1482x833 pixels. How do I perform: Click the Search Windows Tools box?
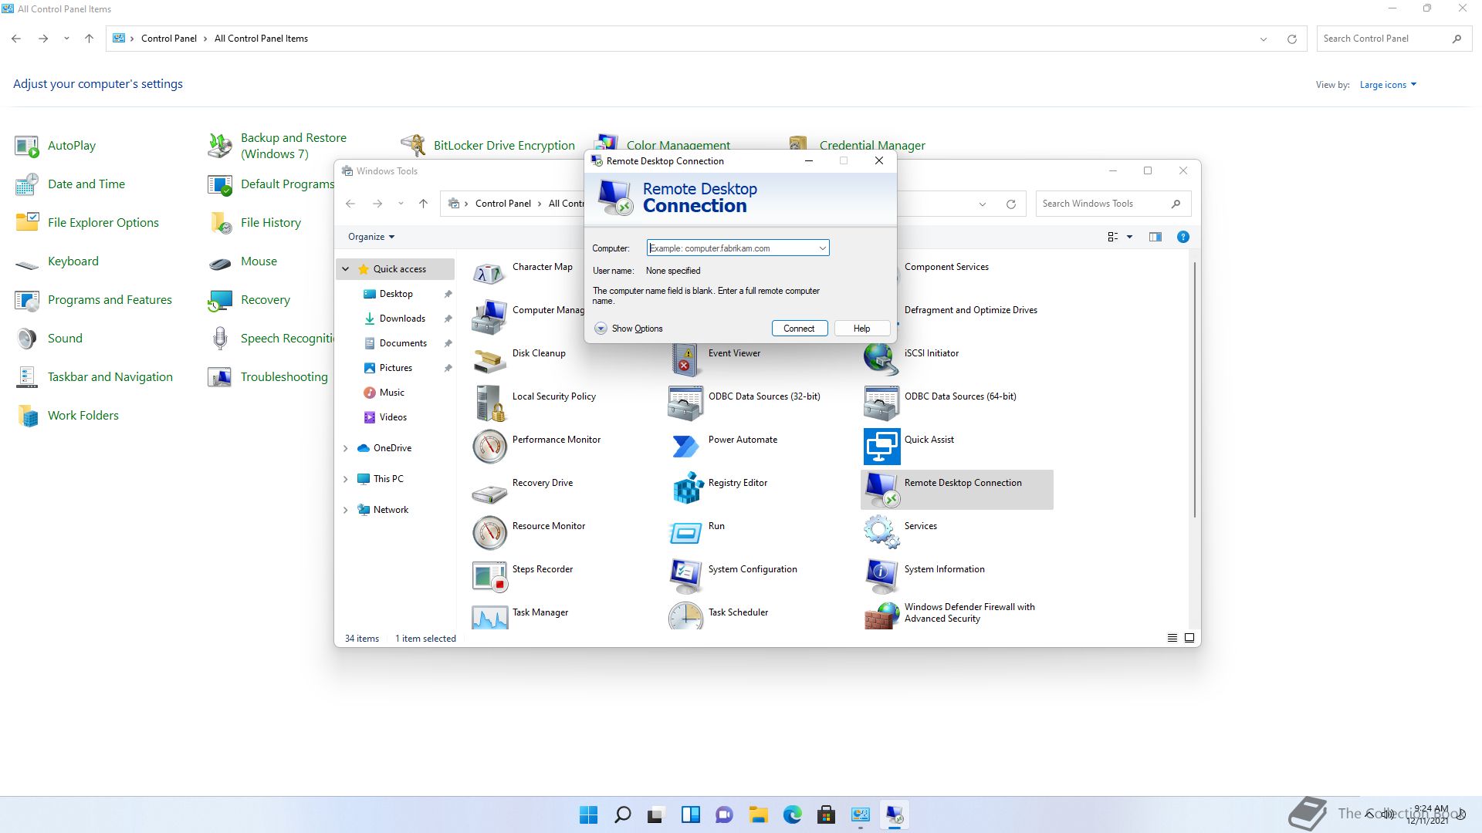[1112, 204]
